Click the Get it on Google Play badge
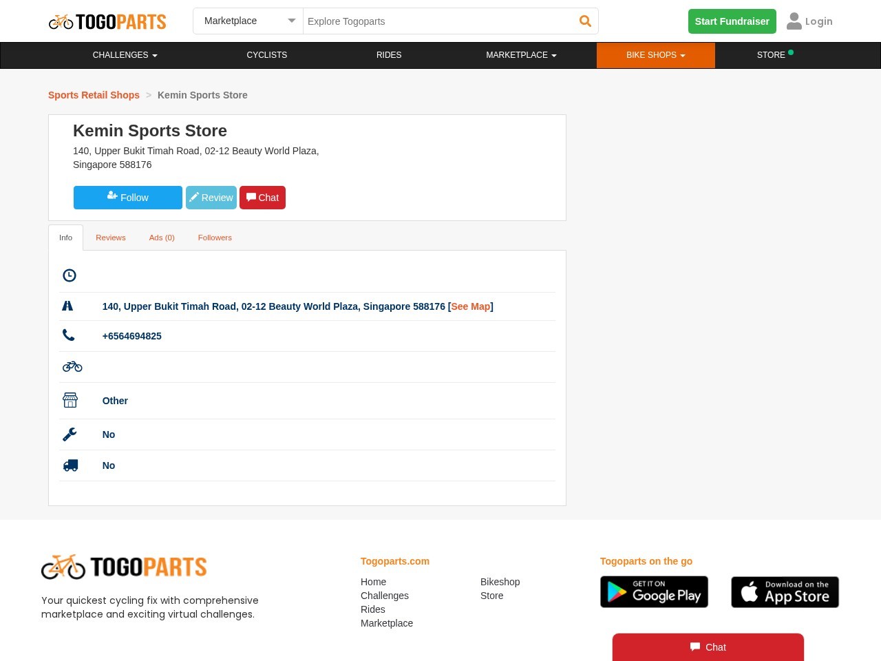The image size is (881, 661). click(x=654, y=591)
